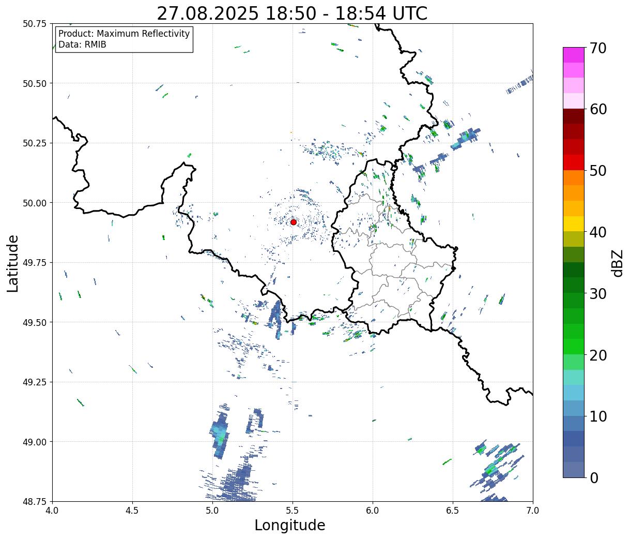Click the title "27.08.2025 18:50 - 18:54 UTC"
The image size is (630, 538).
(292, 13)
